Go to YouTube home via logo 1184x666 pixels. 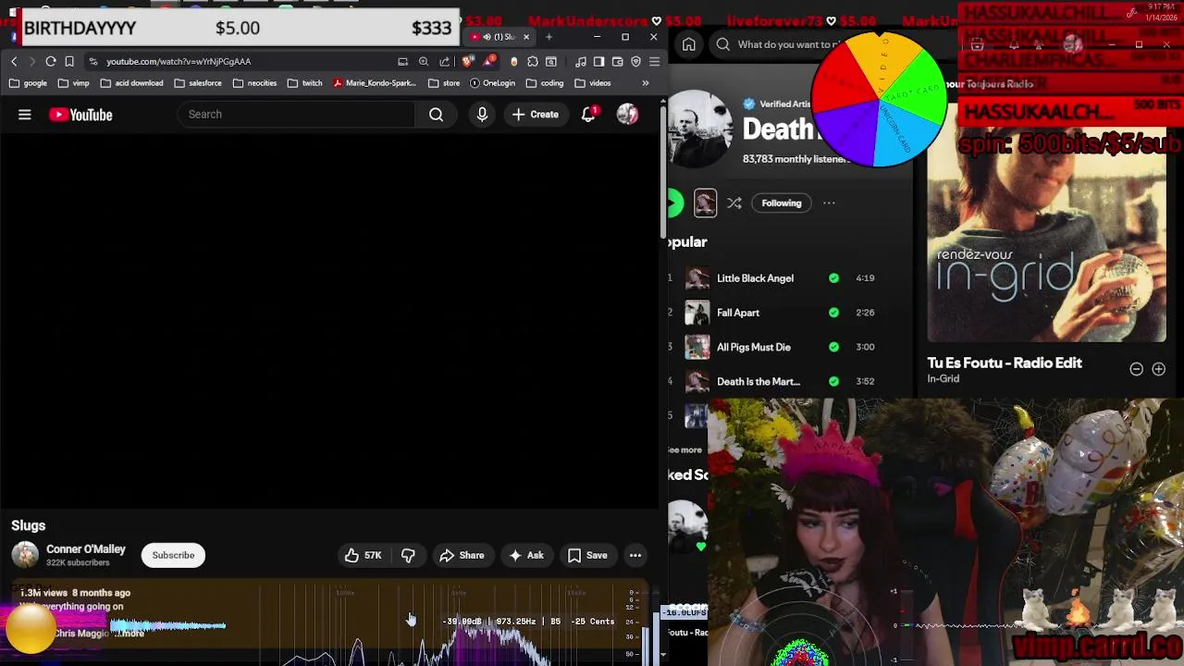[80, 115]
